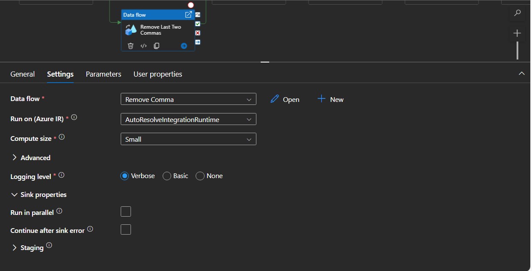Open the data flow via activity header icon
Screen dimensions: 532x271
tap(188, 15)
